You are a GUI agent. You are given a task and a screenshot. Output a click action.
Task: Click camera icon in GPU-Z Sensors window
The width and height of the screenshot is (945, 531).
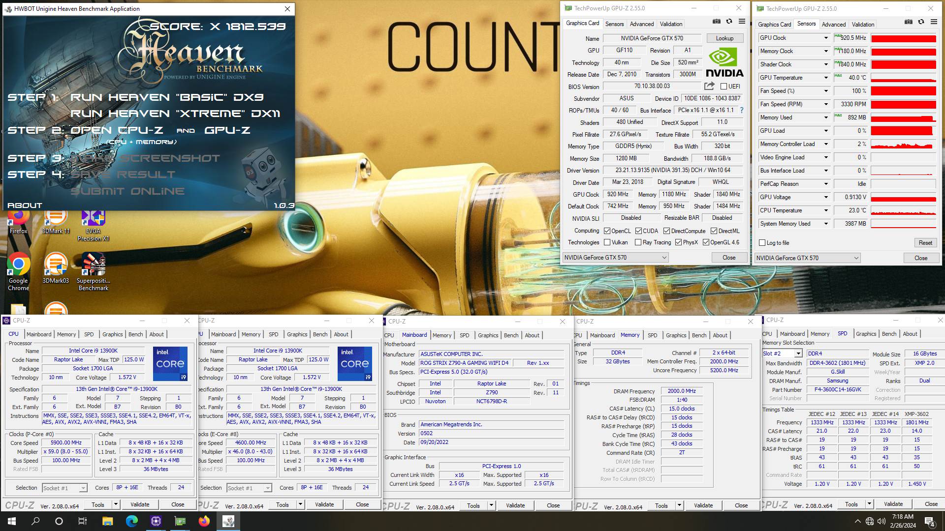click(x=909, y=22)
